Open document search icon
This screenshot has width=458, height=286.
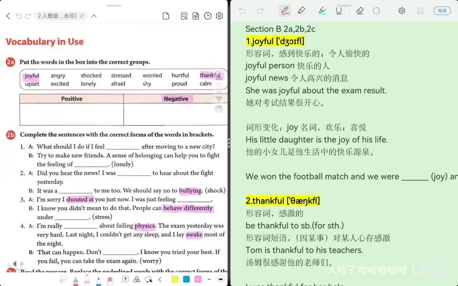(184, 16)
